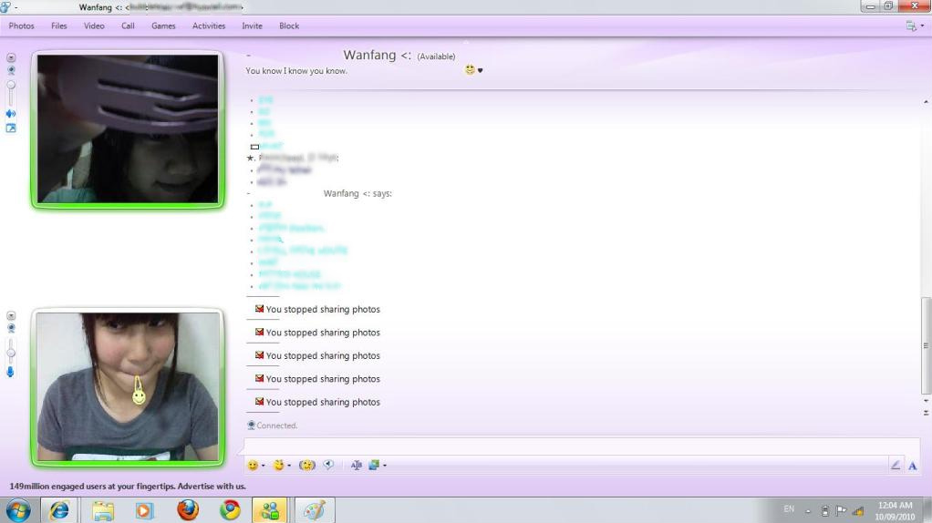Screen dimensions: 932x523
Task: Open the background picture dropdown arrow
Action: point(385,466)
